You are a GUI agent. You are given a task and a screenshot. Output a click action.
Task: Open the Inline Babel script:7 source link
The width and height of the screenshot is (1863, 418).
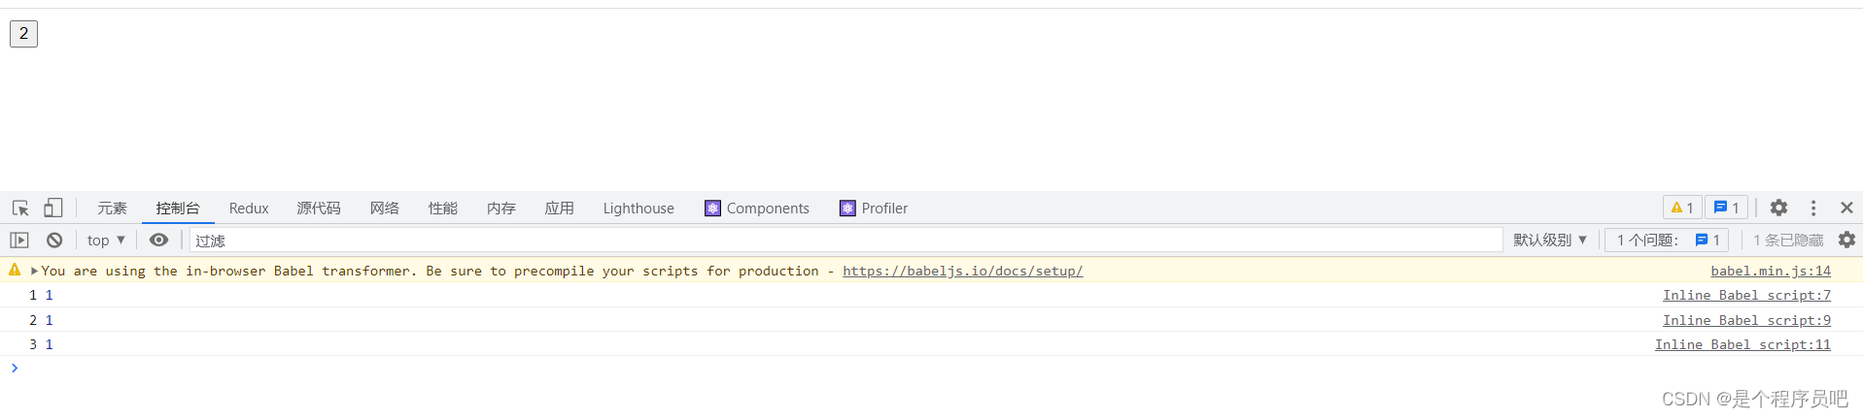click(1745, 296)
